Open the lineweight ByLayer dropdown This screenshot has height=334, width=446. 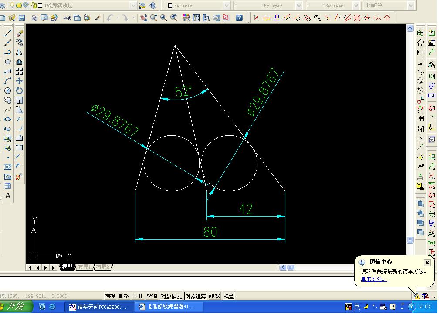[356, 5]
